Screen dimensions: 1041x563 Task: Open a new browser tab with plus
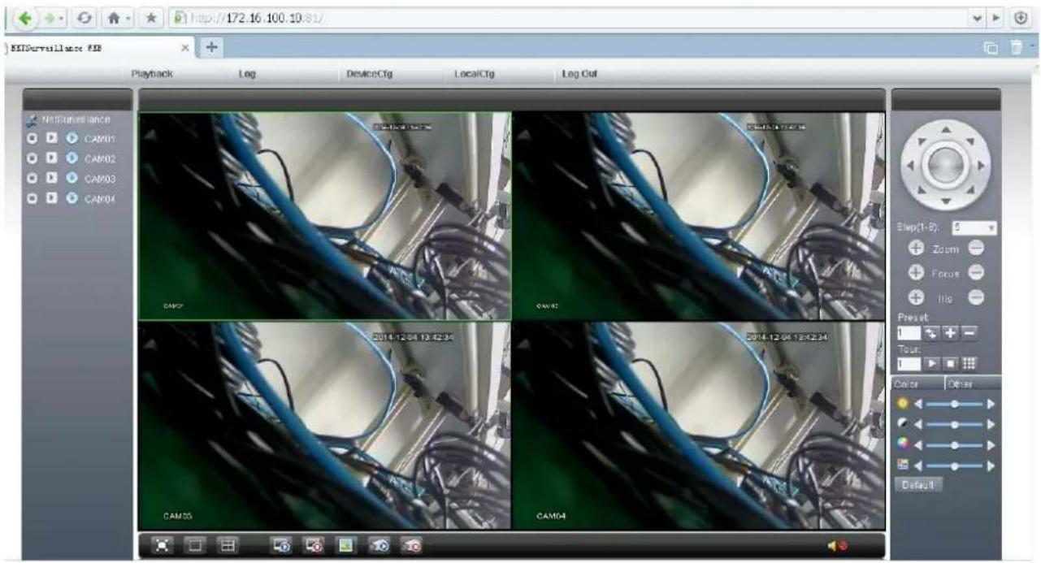point(212,47)
